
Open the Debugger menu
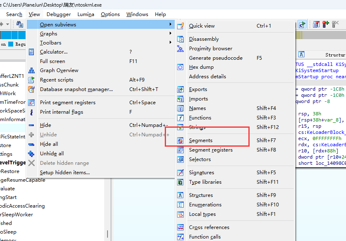click(58, 14)
